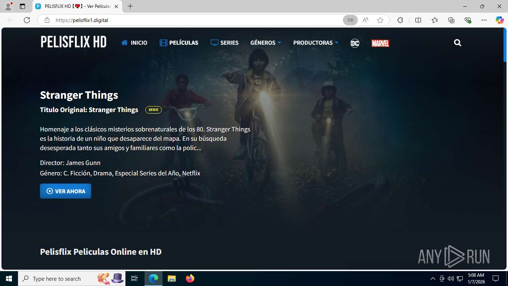View site information lock icon
Screen dimensions: 508x286
pyautogui.click(x=47, y=20)
